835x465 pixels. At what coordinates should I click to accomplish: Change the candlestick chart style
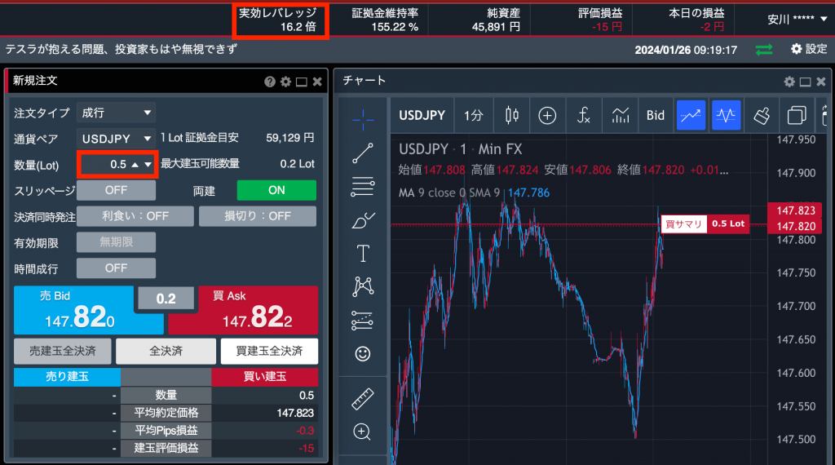click(512, 115)
